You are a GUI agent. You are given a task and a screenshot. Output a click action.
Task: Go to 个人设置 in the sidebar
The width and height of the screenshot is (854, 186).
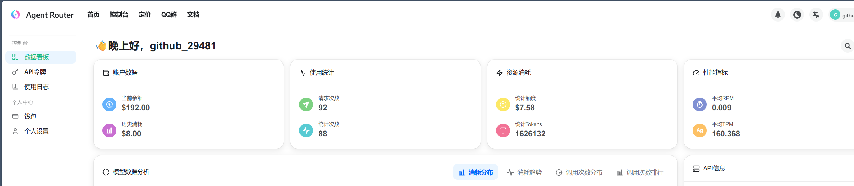click(36, 131)
